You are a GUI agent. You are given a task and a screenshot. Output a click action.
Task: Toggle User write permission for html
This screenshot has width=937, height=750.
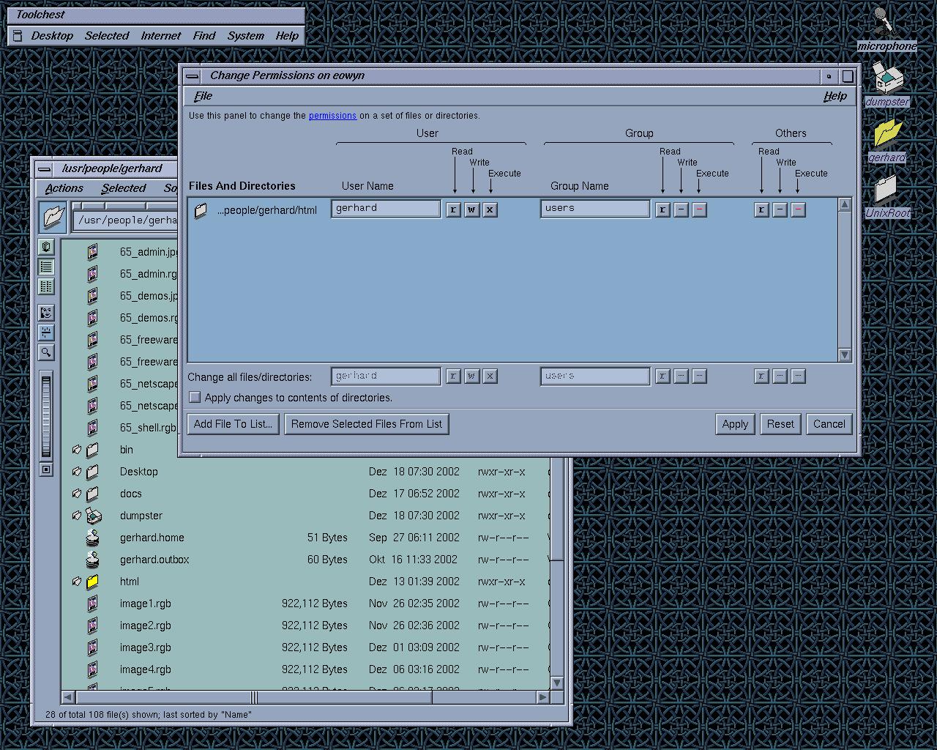tap(471, 210)
